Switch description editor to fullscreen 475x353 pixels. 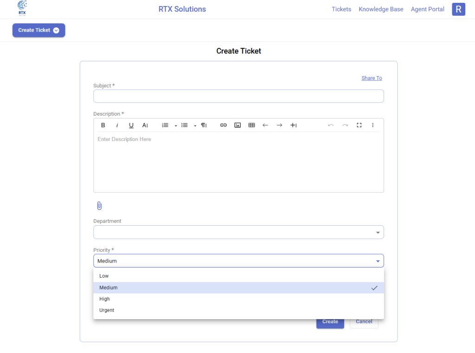point(359,125)
